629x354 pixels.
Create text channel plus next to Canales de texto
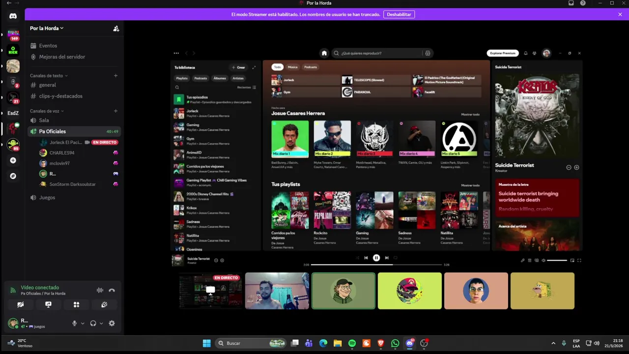[x=116, y=76]
